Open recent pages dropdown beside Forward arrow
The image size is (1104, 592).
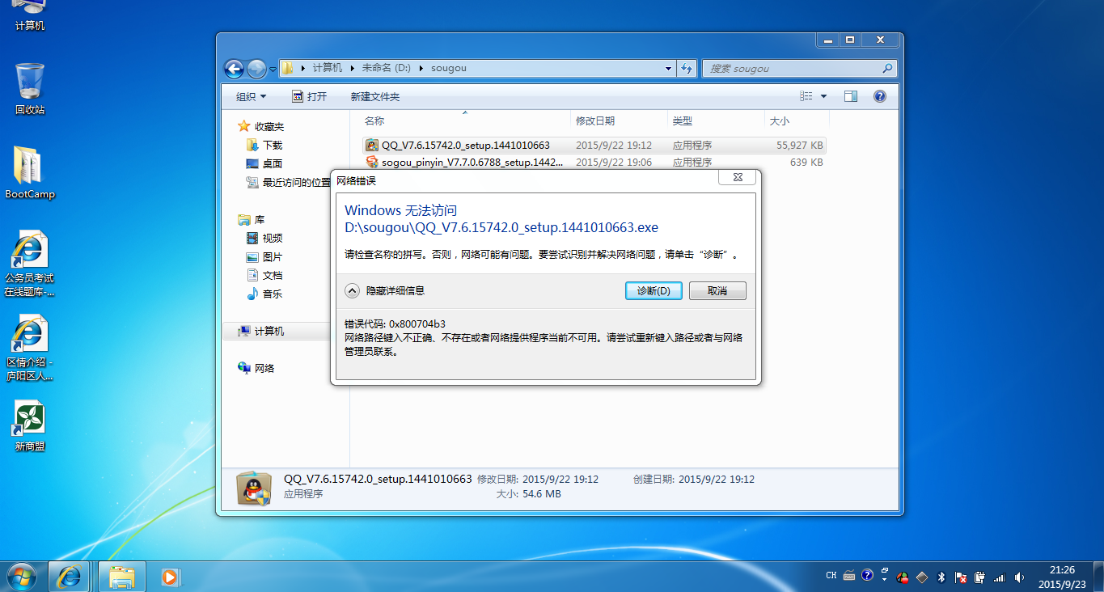273,70
